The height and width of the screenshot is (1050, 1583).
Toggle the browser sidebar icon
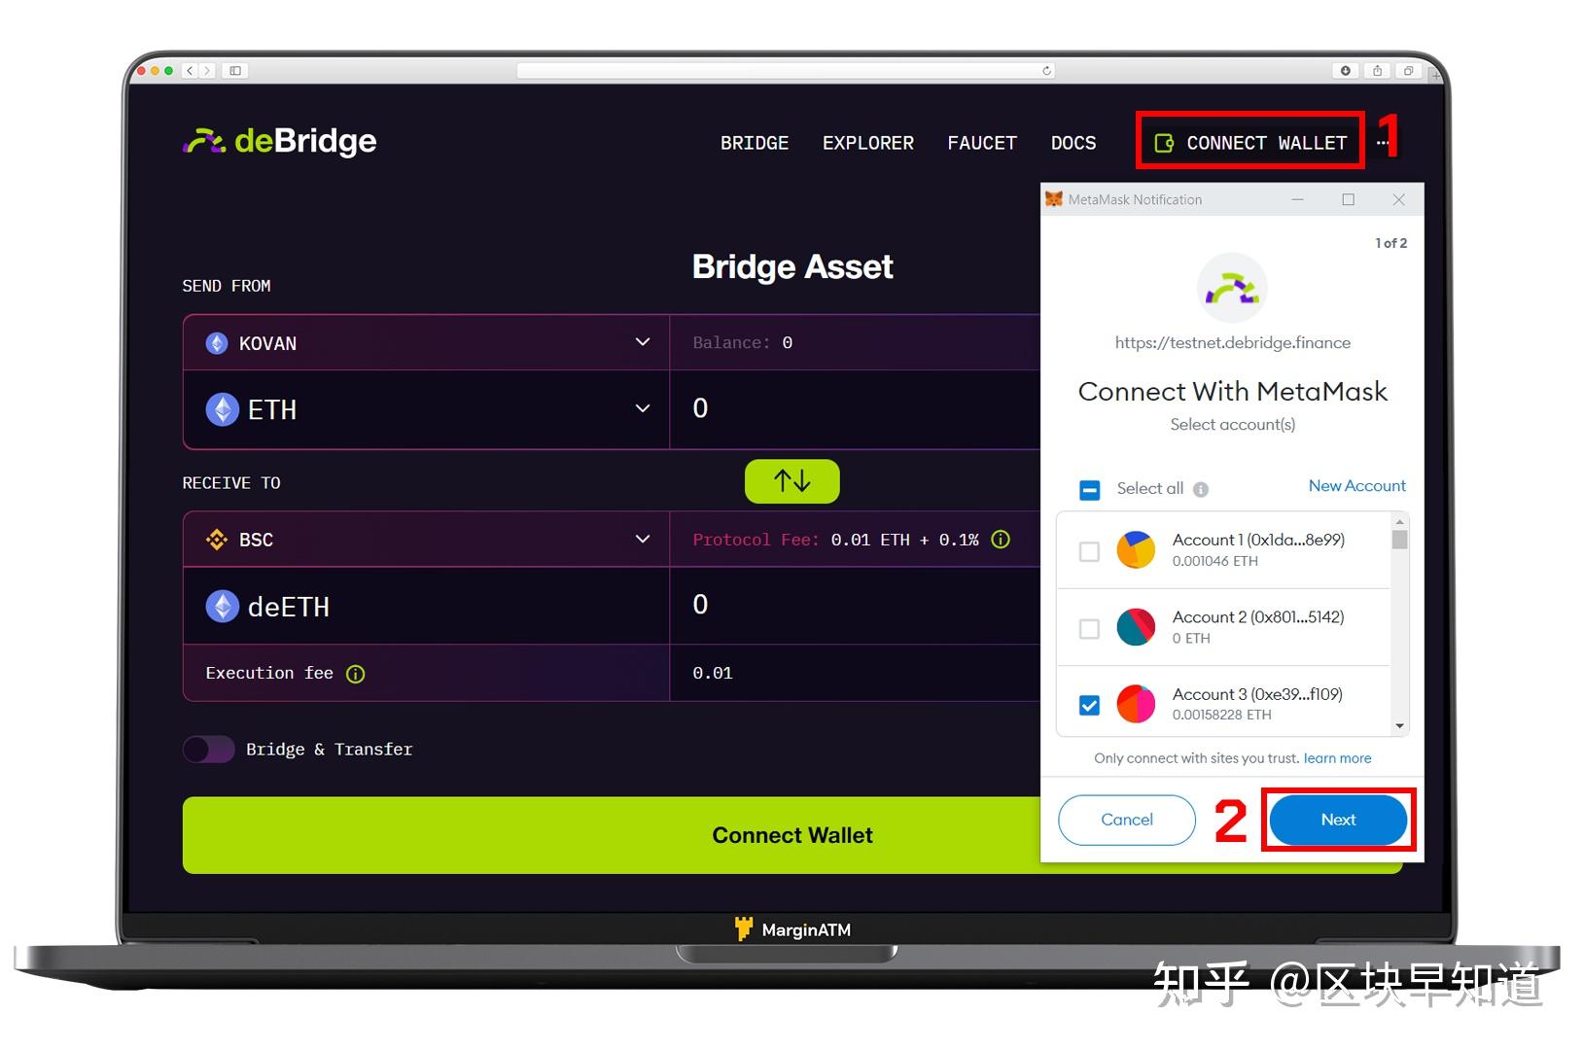pos(235,71)
